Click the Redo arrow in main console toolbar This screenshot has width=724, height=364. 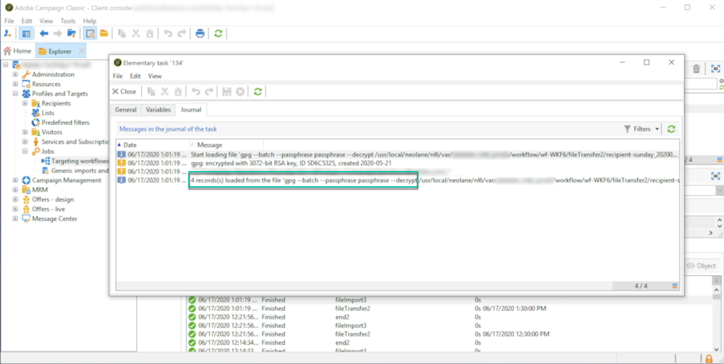click(182, 33)
